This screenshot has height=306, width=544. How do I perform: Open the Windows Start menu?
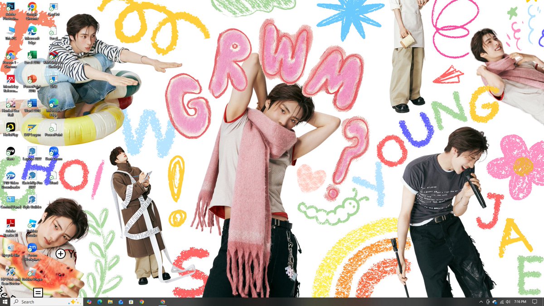(x=5, y=301)
